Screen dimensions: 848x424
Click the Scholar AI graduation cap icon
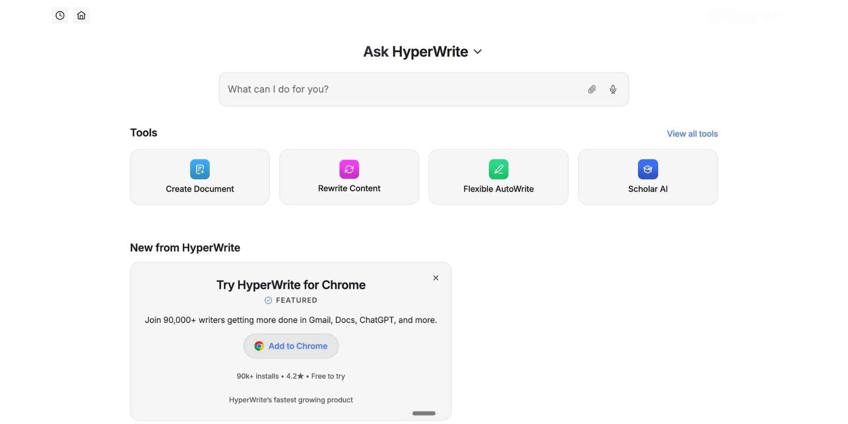(647, 169)
